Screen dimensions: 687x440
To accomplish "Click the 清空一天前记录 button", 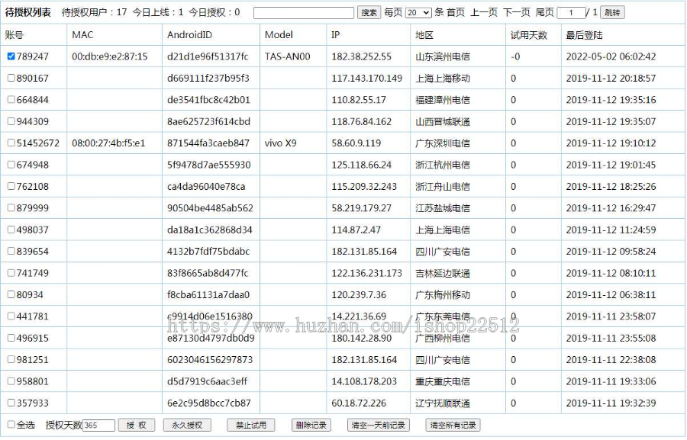I will pyautogui.click(x=378, y=425).
